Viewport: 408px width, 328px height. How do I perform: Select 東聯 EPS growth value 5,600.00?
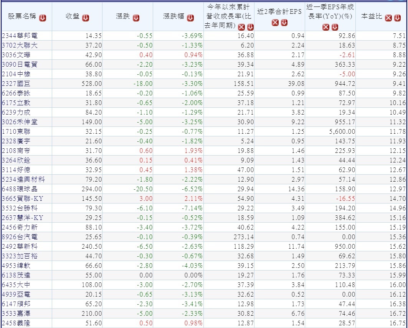click(342, 132)
